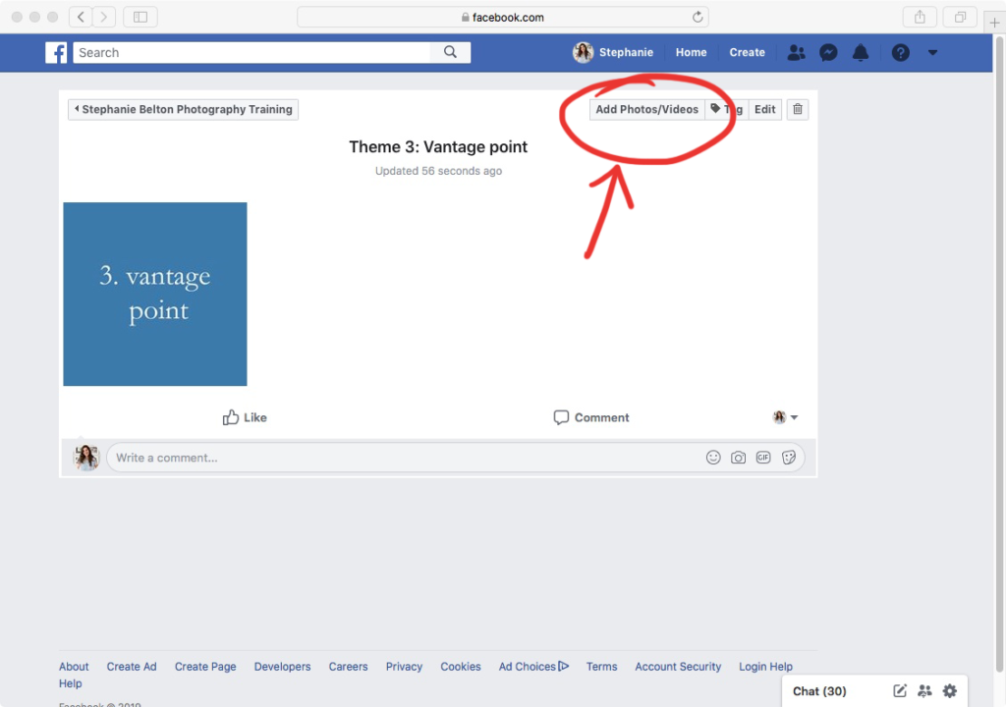Open the Terms footer link
Viewport: 1006px width, 707px height.
tap(602, 667)
